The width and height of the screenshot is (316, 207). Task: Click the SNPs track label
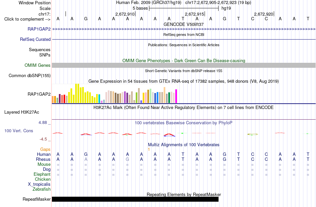45,55
